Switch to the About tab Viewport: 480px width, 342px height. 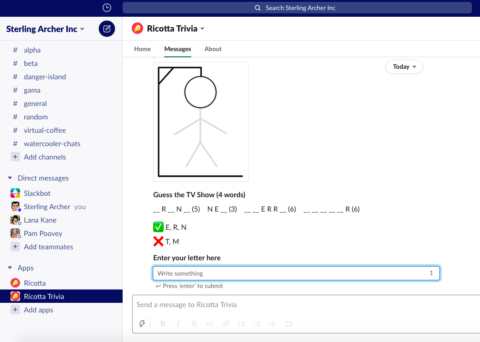pos(213,49)
